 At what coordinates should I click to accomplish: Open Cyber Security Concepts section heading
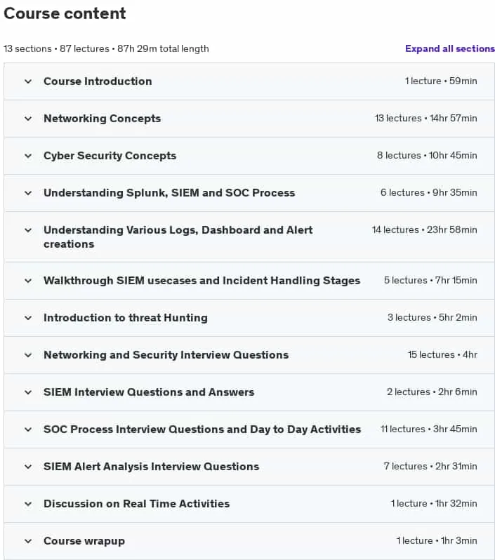(x=110, y=156)
